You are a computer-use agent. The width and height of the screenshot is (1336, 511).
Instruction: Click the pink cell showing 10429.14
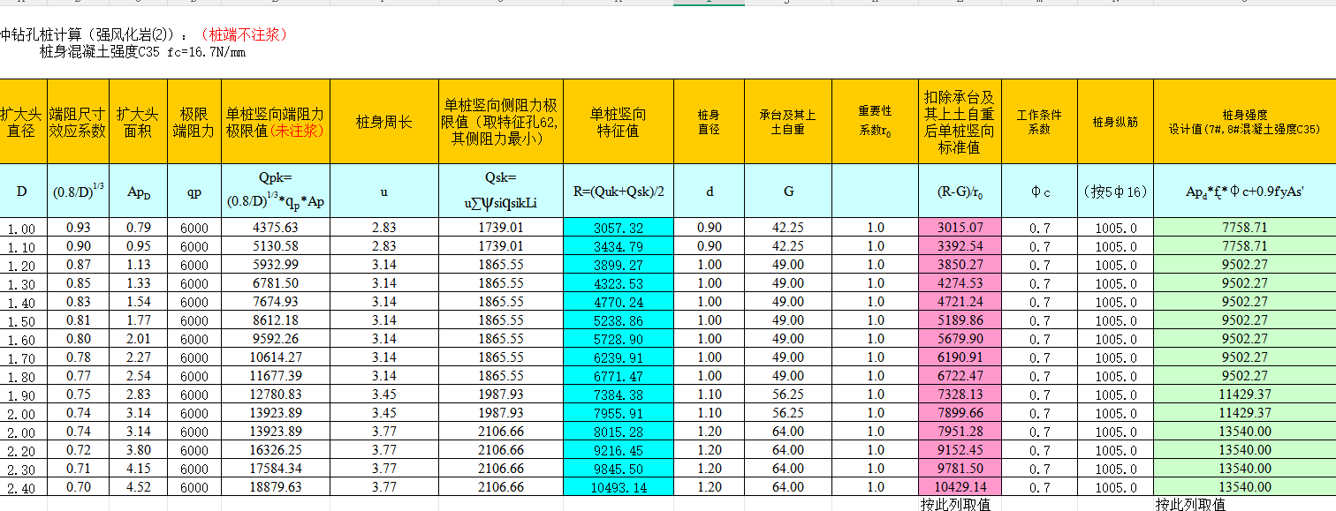960,487
